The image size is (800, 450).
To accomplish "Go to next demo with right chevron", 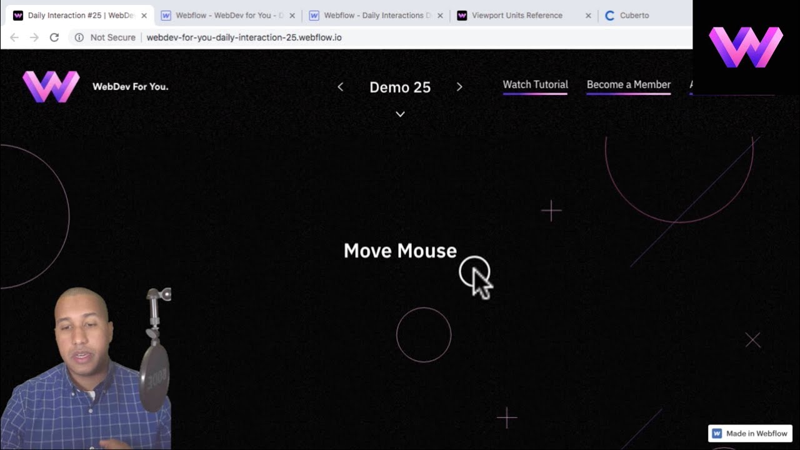I will click(459, 87).
